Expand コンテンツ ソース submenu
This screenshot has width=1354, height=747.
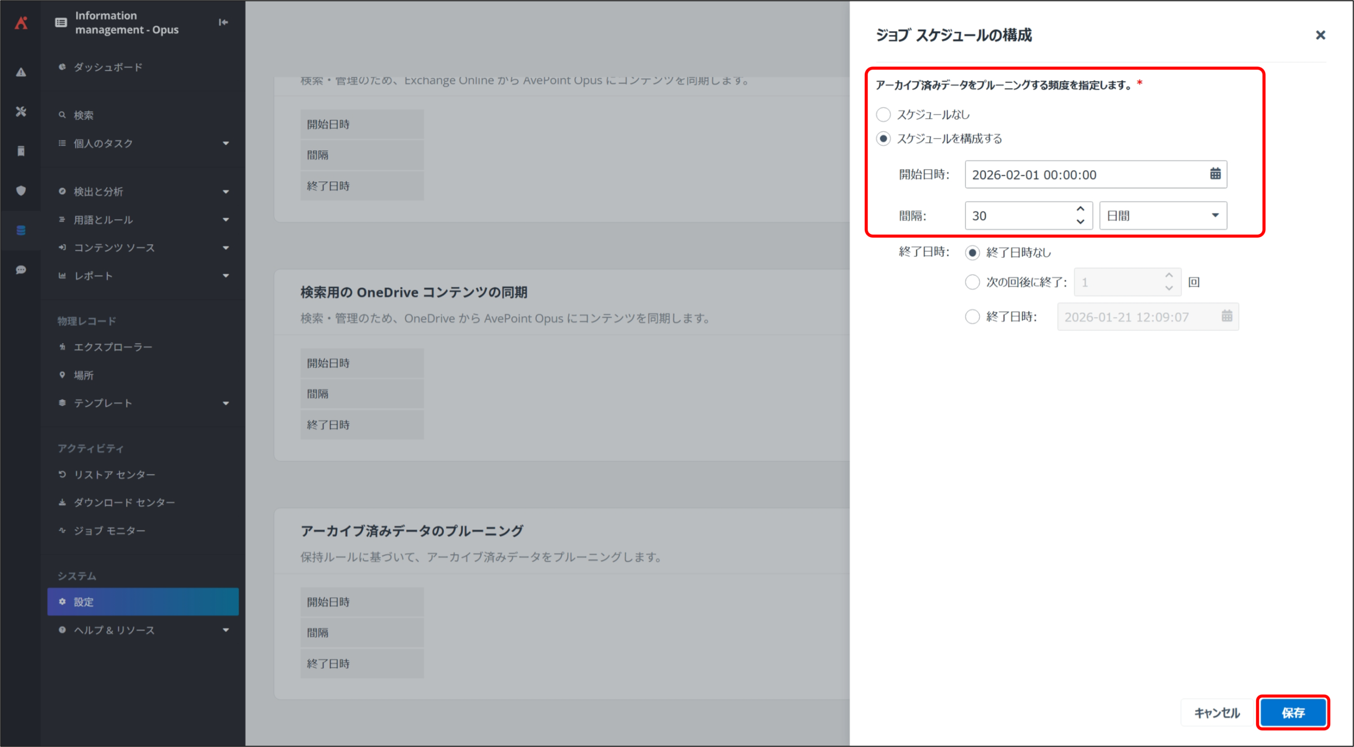point(143,247)
